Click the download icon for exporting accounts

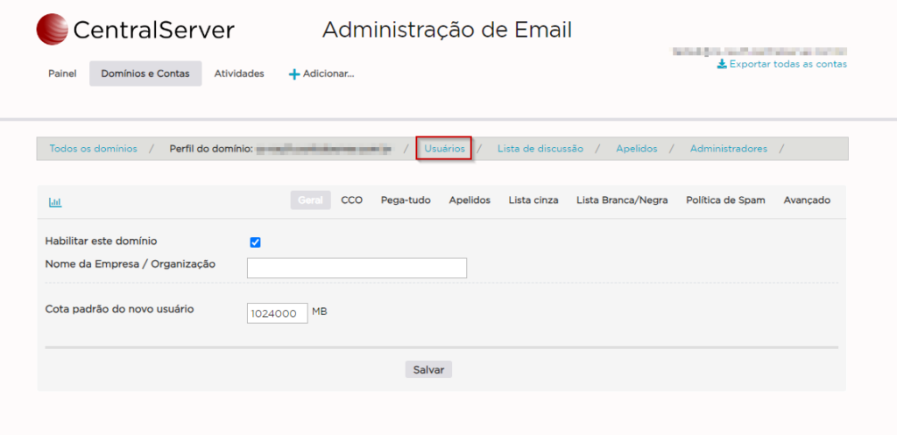[722, 64]
